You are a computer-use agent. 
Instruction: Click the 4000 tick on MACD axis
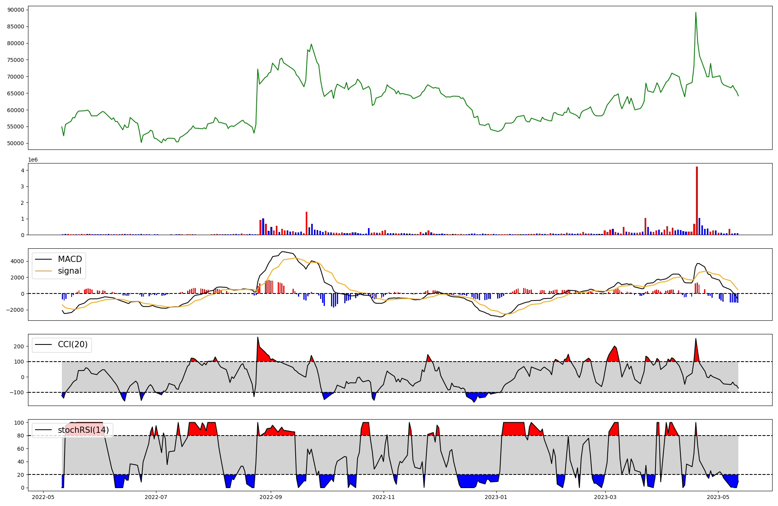[18, 261]
